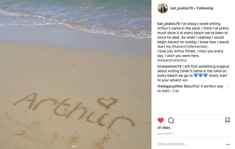The width and height of the screenshot is (235, 149).
Task: Select the first carousel indicator dot
Action: (74, 146)
